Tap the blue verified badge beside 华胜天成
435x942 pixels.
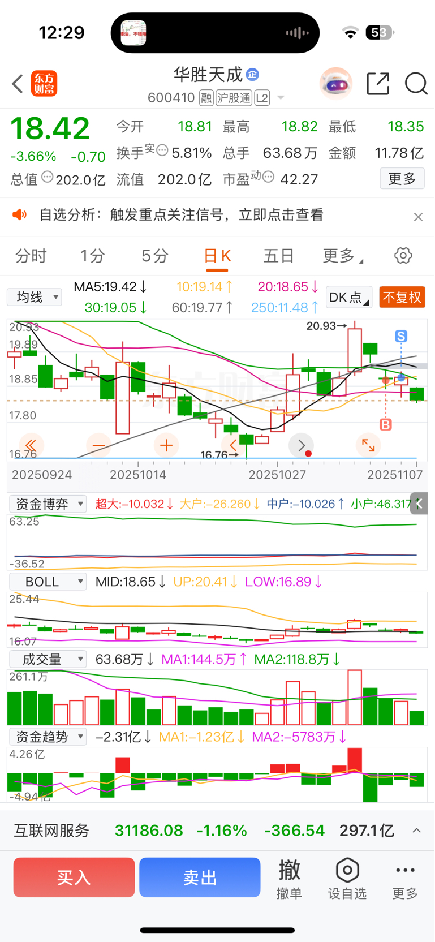[253, 74]
